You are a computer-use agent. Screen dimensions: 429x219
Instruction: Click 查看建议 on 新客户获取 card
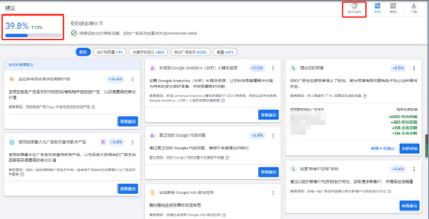(409, 206)
